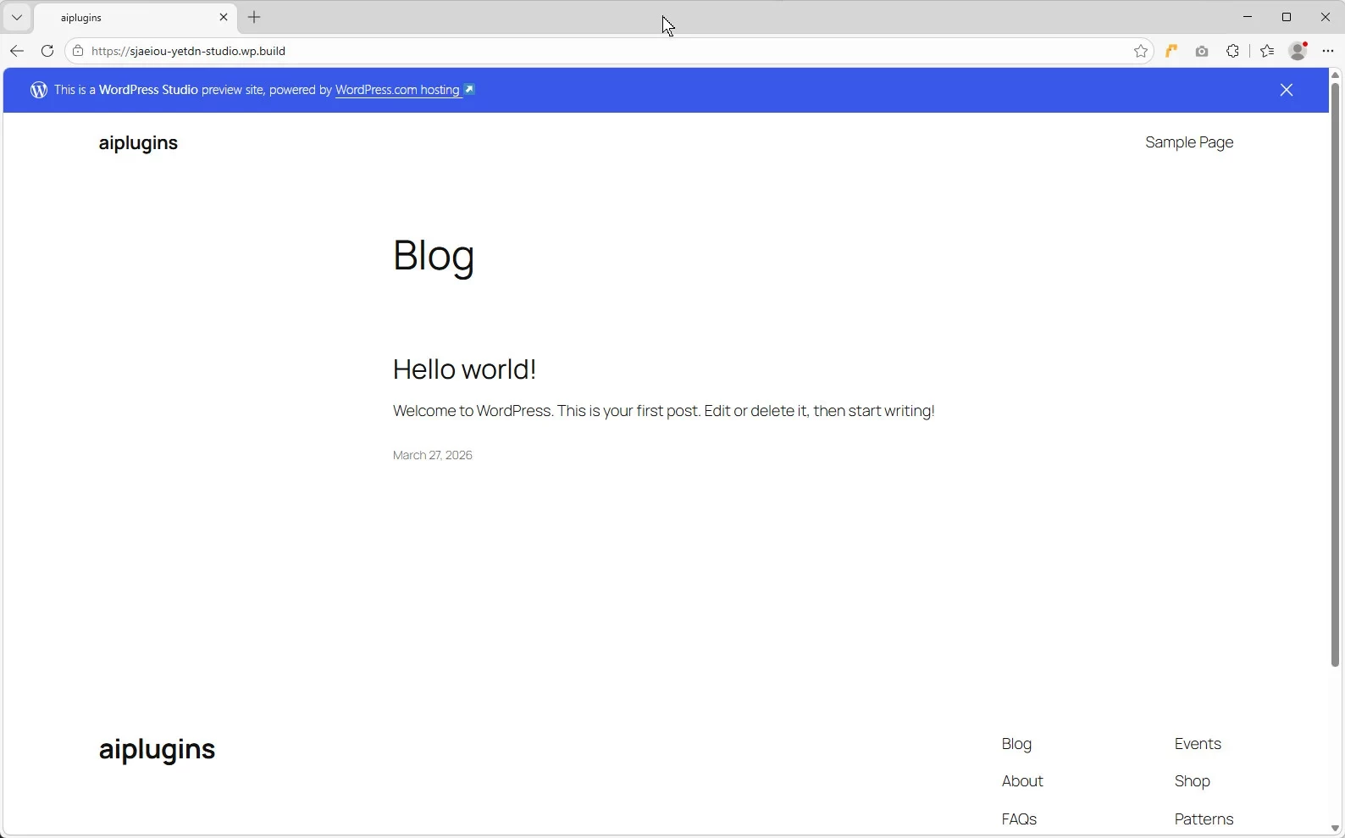Open the Extensions puzzle icon
The height and width of the screenshot is (838, 1345).
tap(1233, 51)
